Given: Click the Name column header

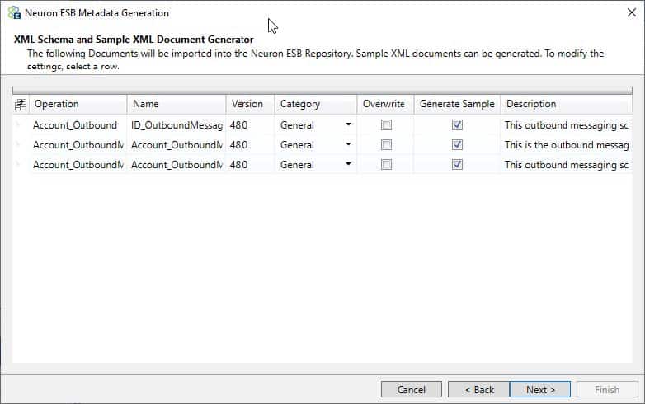Looking at the screenshot, I should click(177, 105).
